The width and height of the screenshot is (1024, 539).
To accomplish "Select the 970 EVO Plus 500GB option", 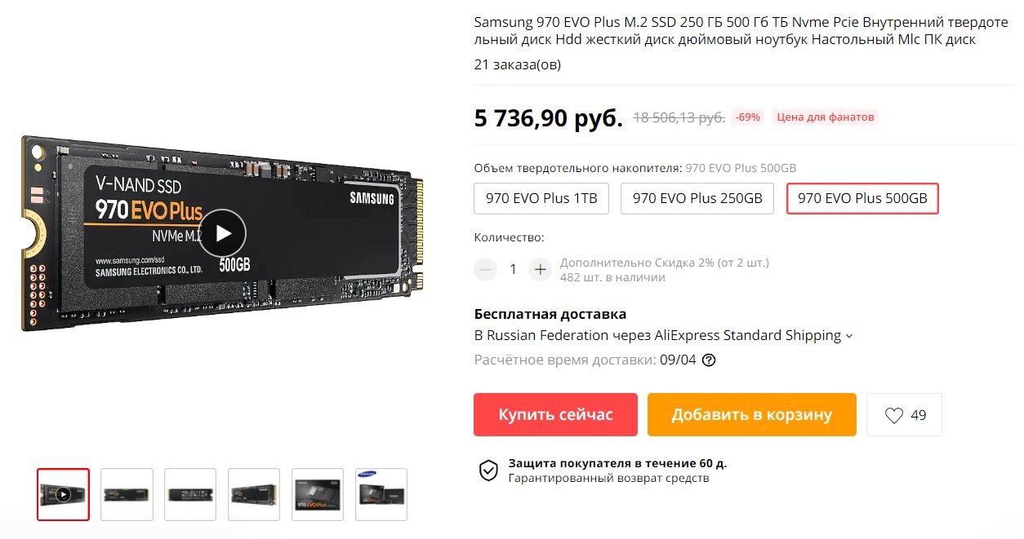I will point(862,198).
